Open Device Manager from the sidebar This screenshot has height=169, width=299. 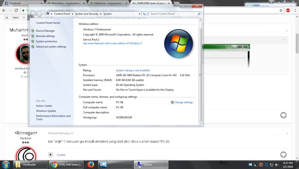(45, 31)
